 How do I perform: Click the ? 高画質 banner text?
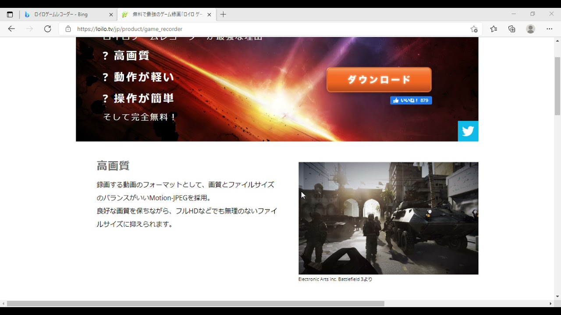(x=126, y=56)
